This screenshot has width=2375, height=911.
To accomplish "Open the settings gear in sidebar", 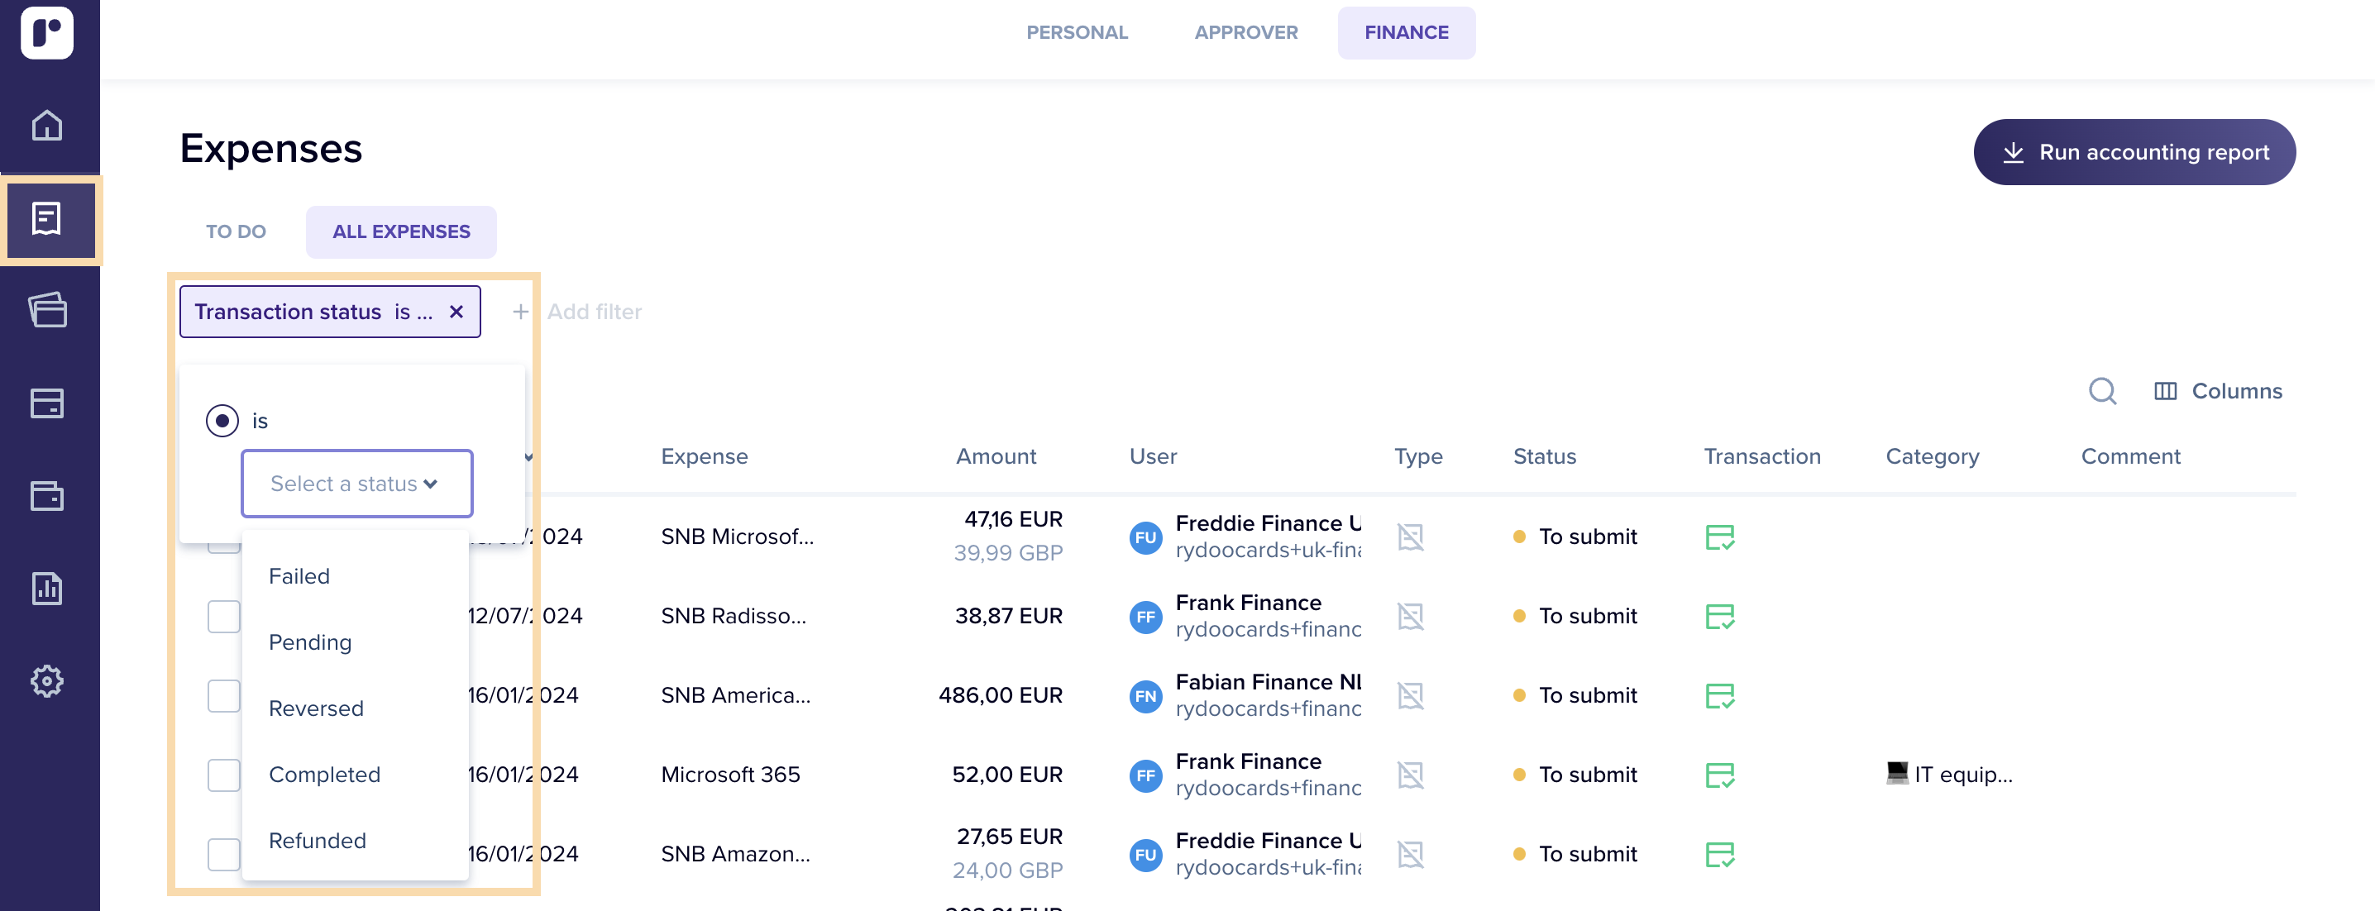I will coord(47,681).
